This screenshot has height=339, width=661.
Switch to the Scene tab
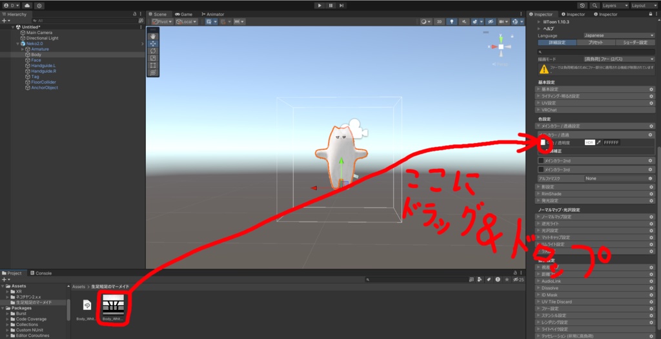pos(159,14)
